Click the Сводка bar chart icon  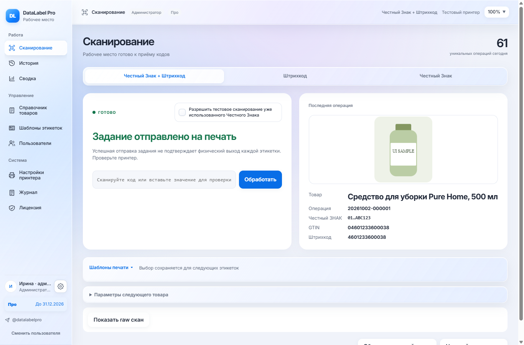click(x=12, y=79)
